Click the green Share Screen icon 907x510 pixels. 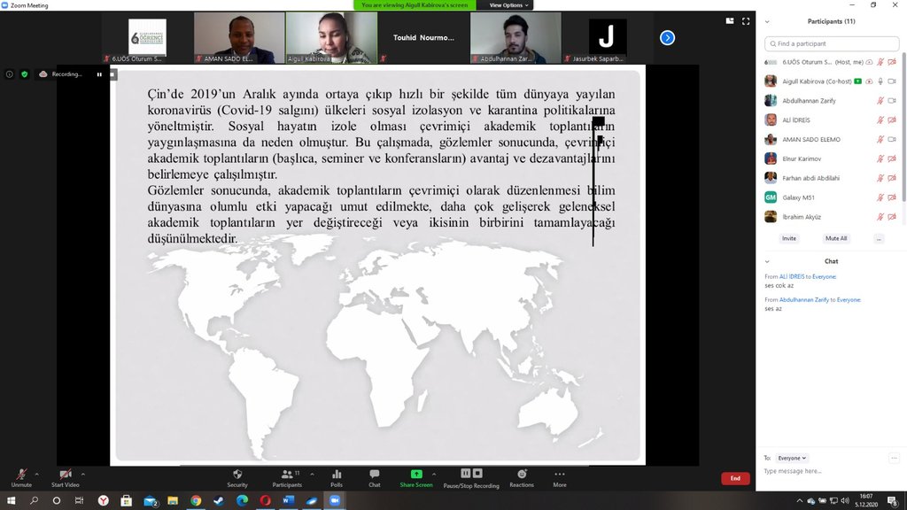[x=416, y=475]
